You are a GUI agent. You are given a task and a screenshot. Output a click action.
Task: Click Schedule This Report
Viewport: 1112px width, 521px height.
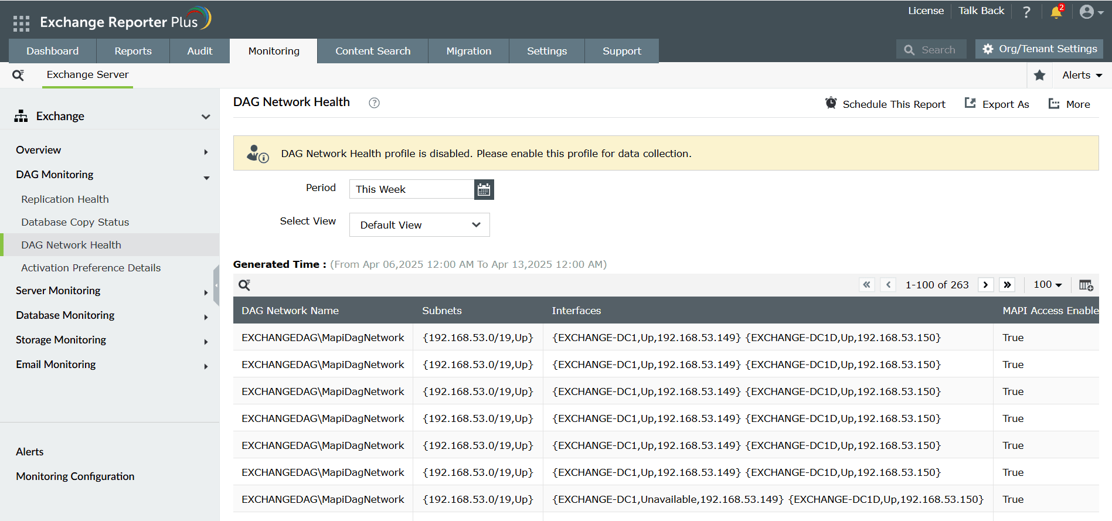click(885, 104)
